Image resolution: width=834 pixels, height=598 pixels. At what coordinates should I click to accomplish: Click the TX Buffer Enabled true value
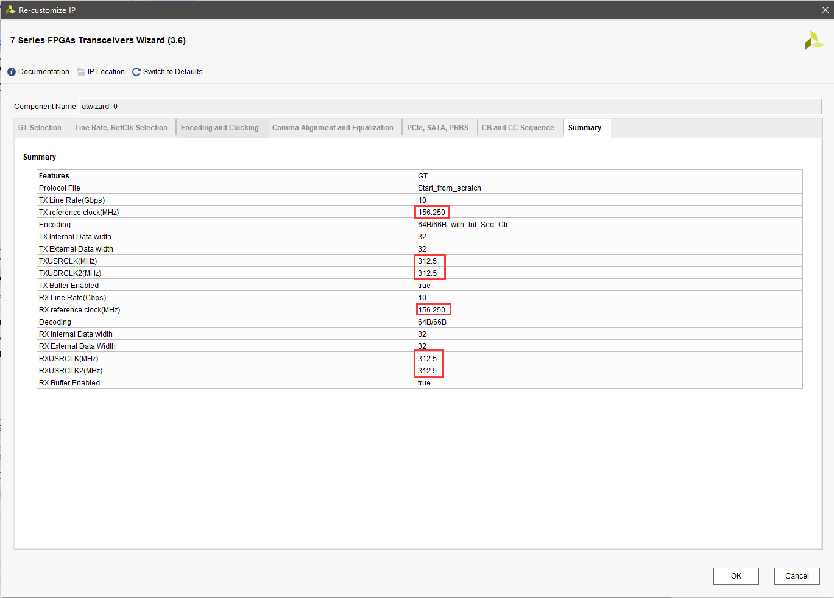coord(424,286)
